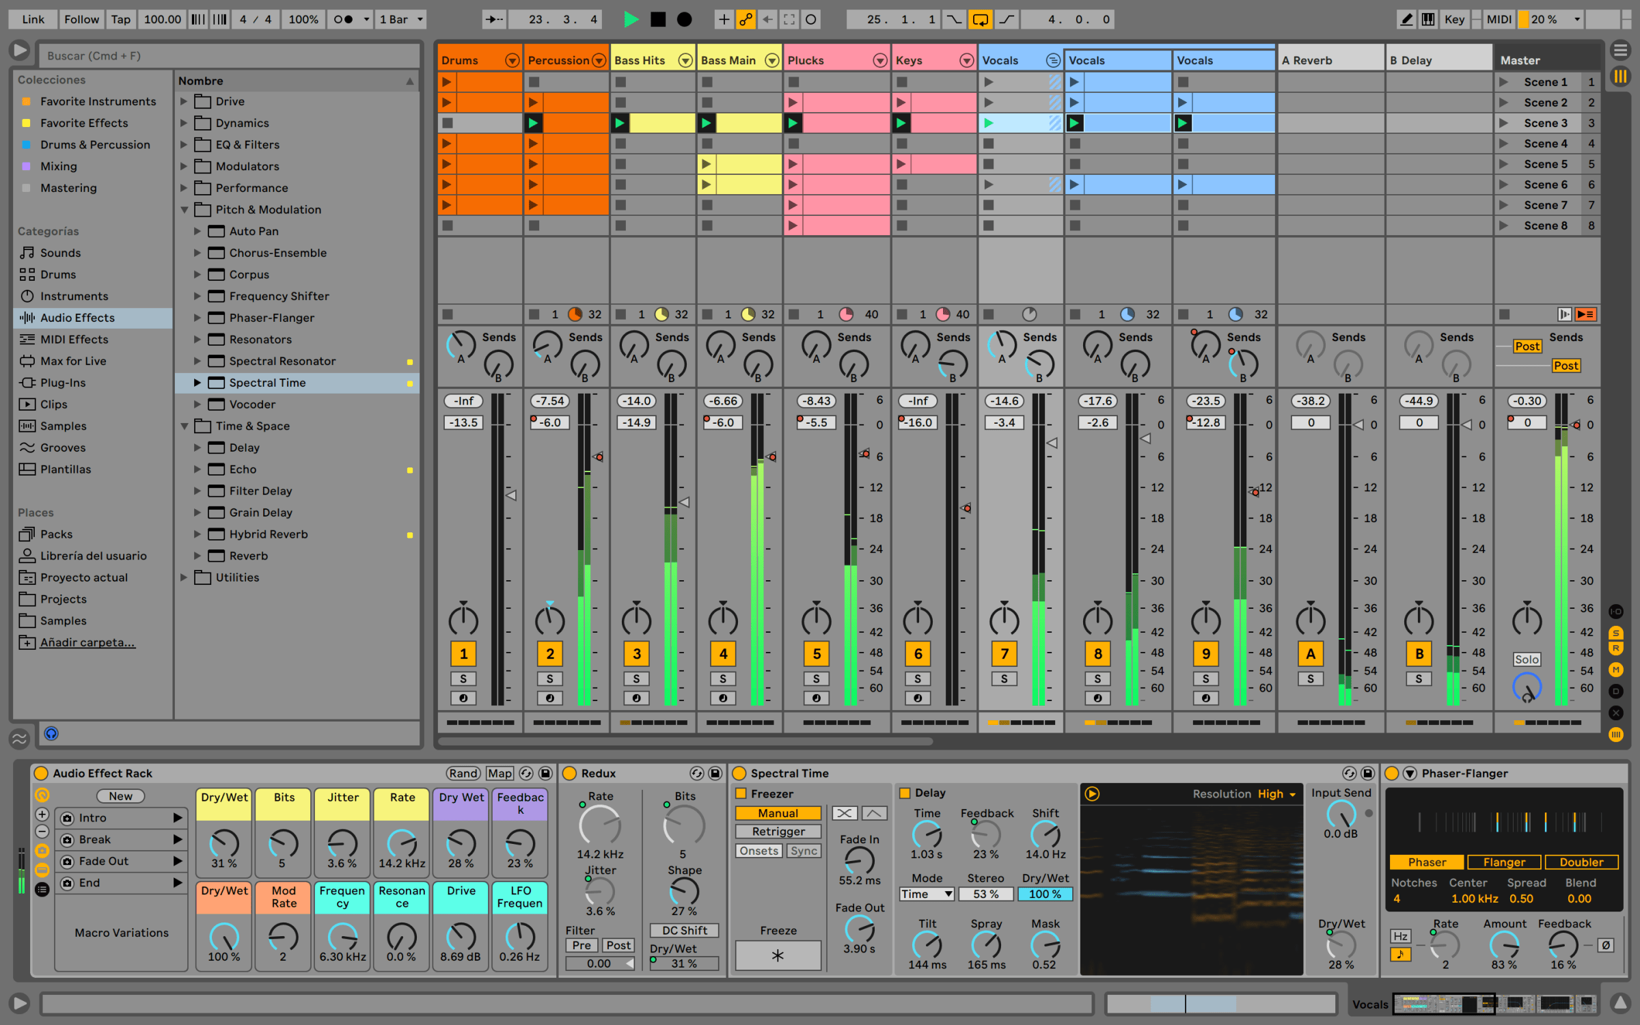This screenshot has width=1640, height=1025.
Task: Toggle Delay section on in Spectral Time
Action: tap(905, 793)
